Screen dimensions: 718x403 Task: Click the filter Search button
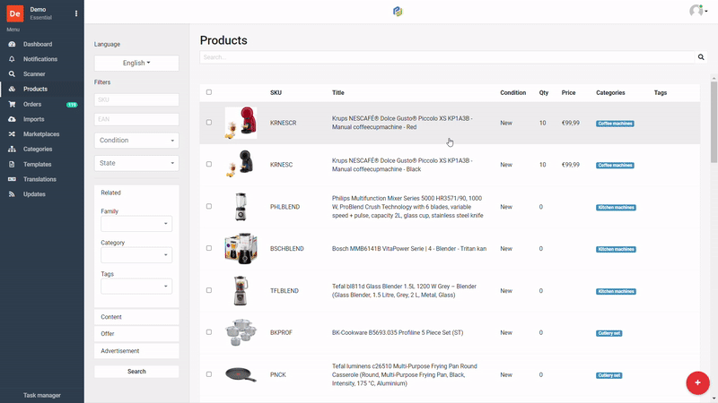136,372
